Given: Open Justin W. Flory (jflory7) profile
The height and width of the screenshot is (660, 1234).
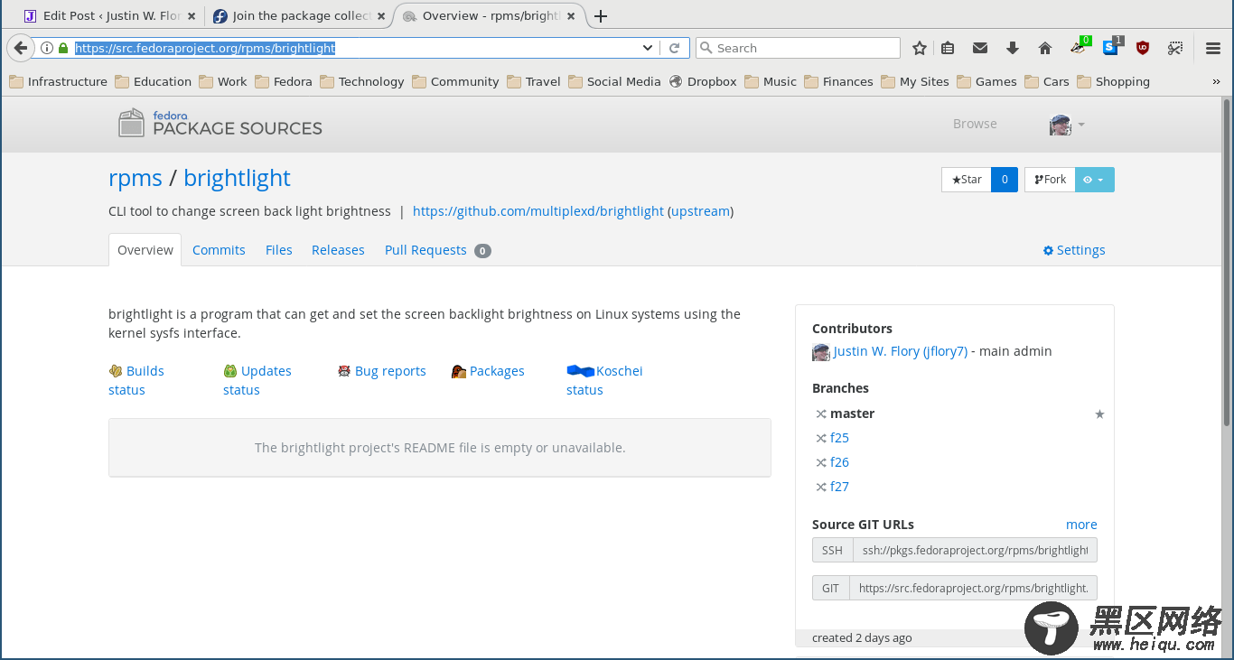Looking at the screenshot, I should coord(901,351).
